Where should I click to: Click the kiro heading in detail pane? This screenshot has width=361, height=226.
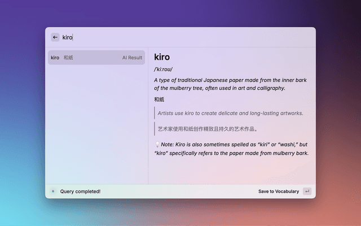tap(162, 57)
